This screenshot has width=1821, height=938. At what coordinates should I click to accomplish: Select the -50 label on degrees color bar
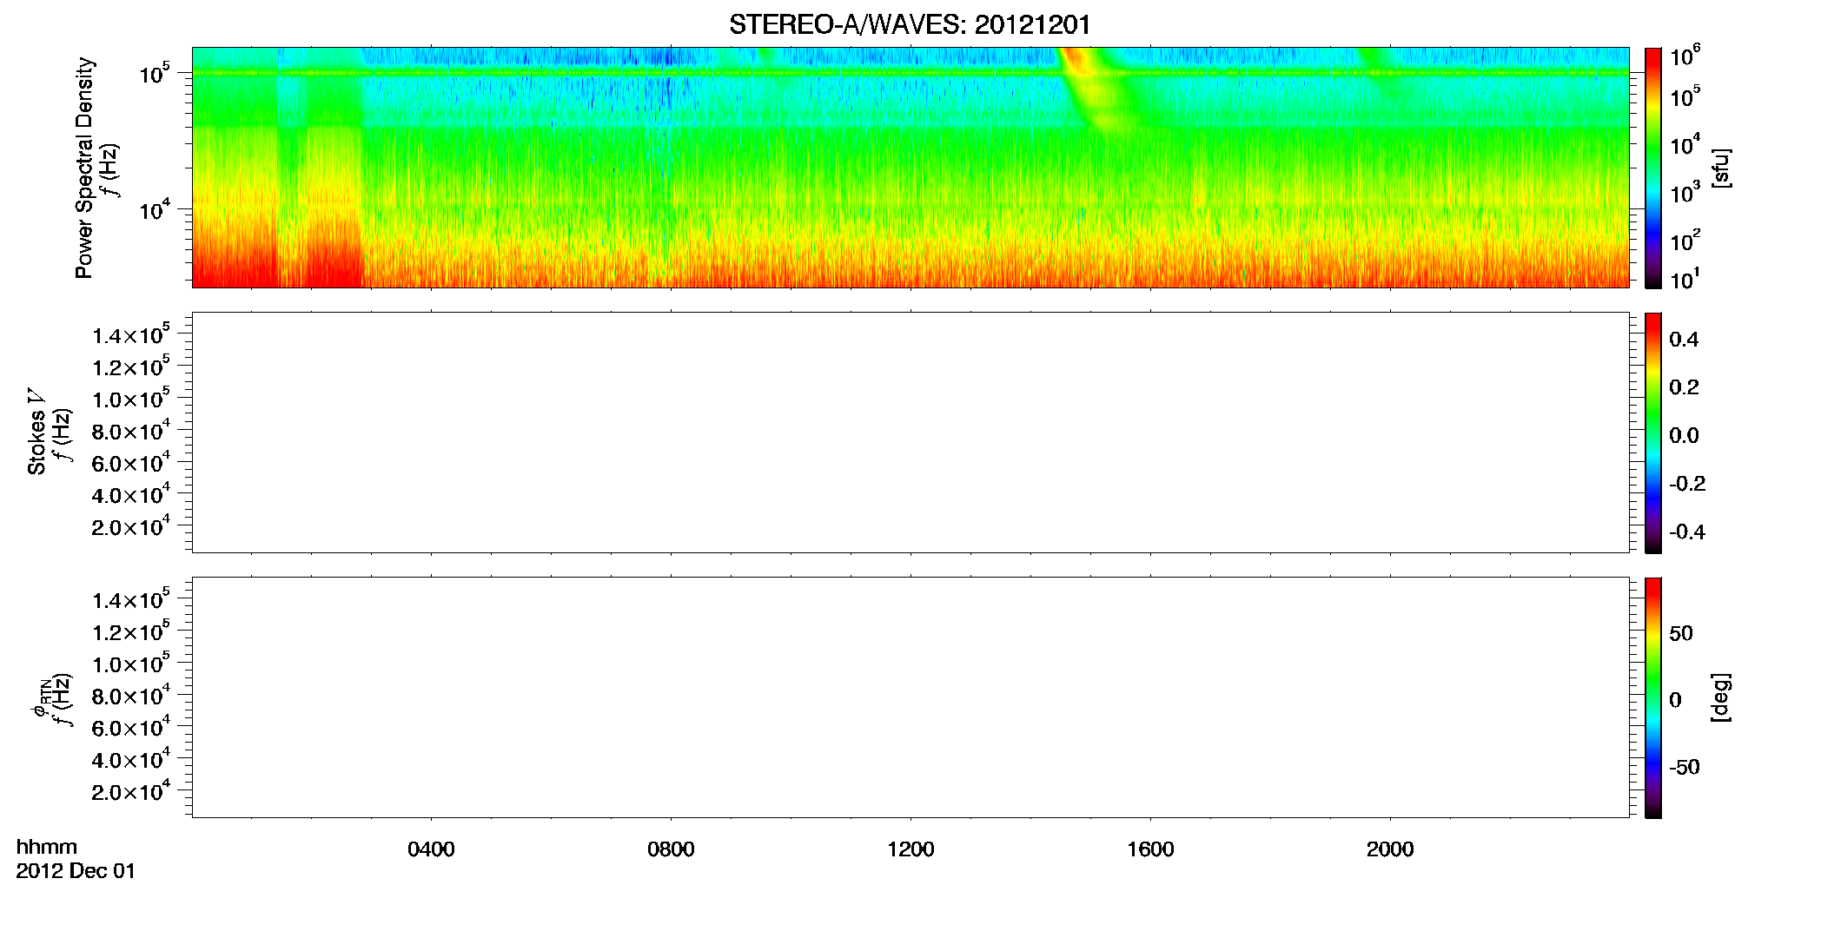(1685, 767)
